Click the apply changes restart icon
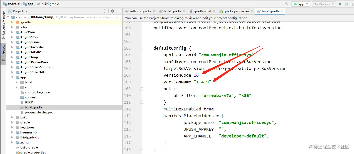354x154 pixels. click(347, 4)
